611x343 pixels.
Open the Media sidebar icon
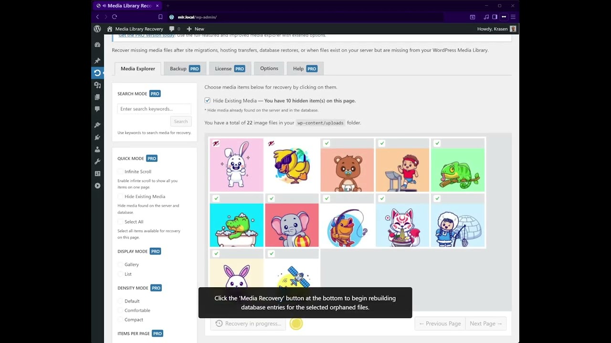click(97, 85)
